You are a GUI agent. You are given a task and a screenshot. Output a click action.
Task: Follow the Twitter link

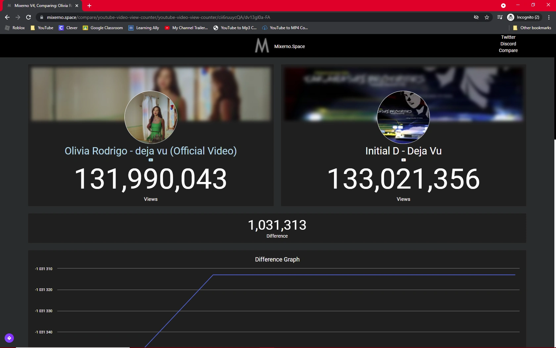point(508,37)
